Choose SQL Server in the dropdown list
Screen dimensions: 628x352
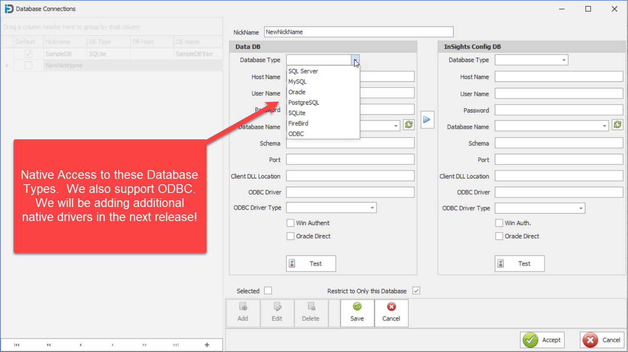click(x=303, y=71)
